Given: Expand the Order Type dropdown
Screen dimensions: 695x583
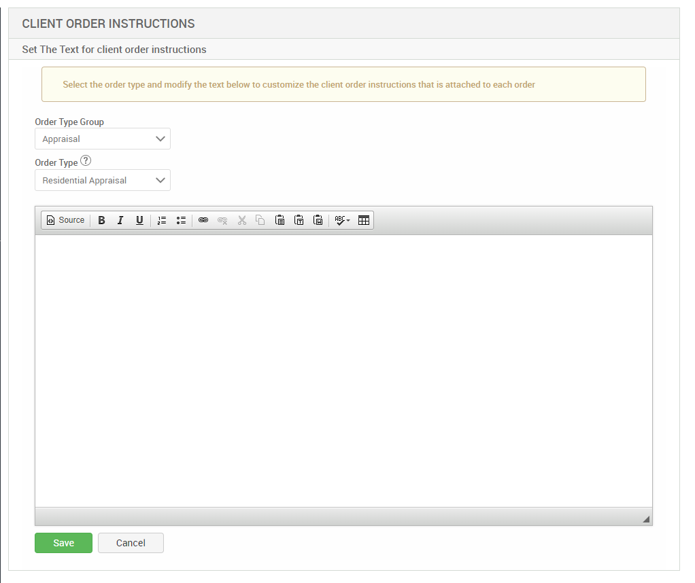Looking at the screenshot, I should coord(103,180).
